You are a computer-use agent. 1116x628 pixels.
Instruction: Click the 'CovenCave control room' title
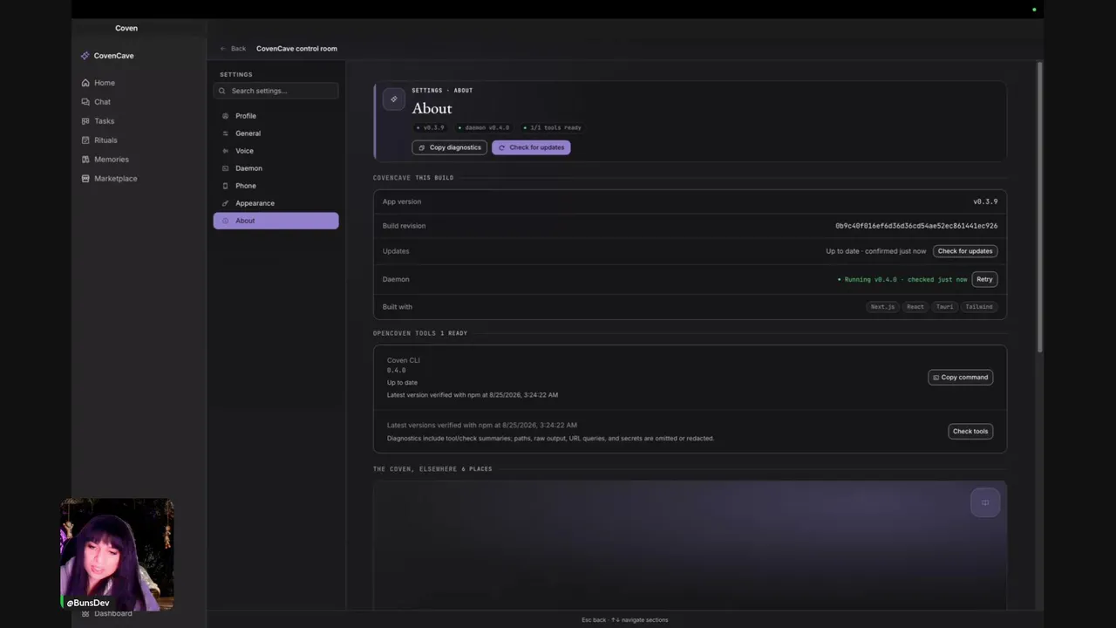[296, 49]
